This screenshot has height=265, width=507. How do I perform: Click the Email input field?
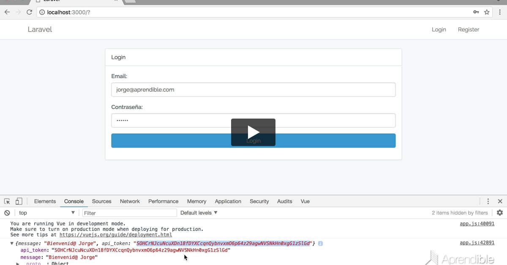[253, 89]
